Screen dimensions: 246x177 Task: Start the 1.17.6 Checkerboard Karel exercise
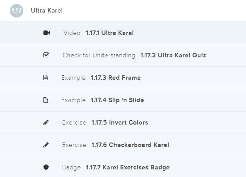[130, 145]
